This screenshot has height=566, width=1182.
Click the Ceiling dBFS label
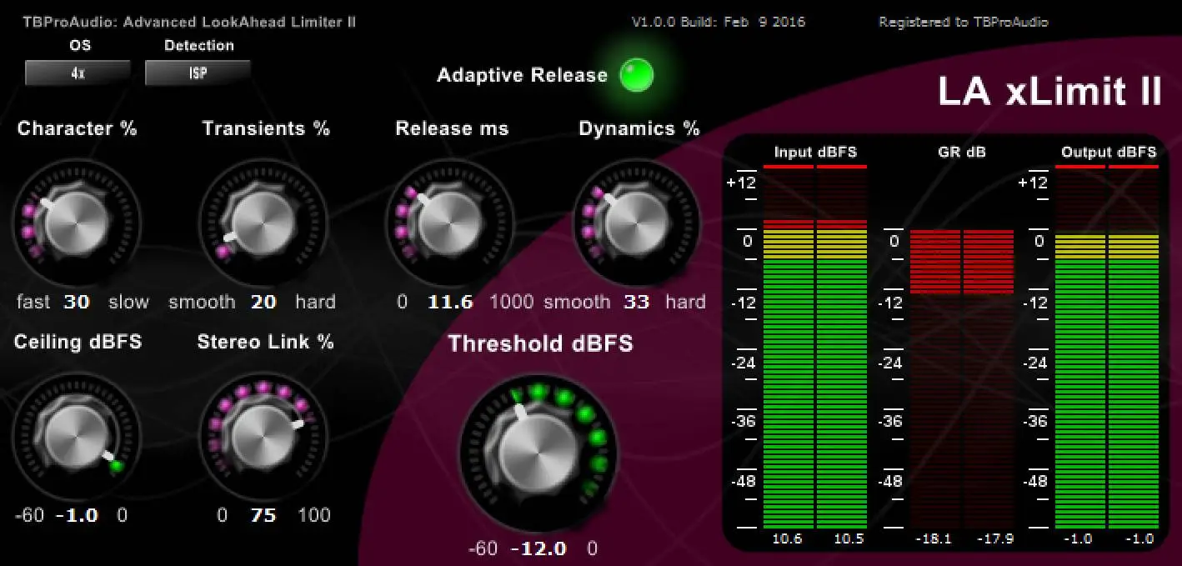click(78, 342)
